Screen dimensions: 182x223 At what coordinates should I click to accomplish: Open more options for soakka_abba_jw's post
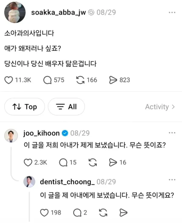pyautogui.click(x=172, y=12)
